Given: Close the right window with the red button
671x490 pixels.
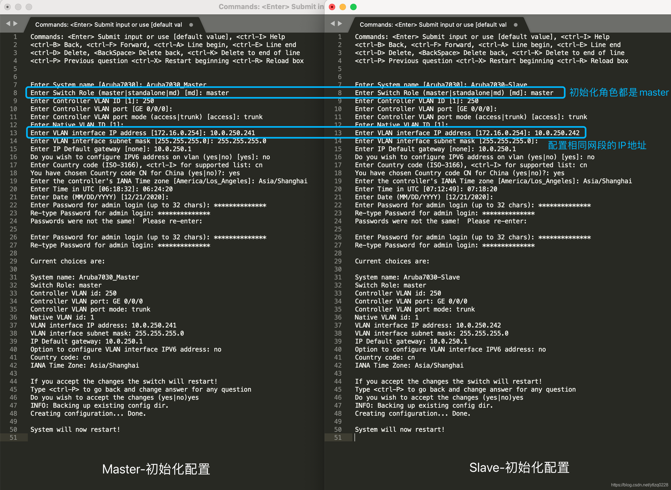Looking at the screenshot, I should click(332, 7).
